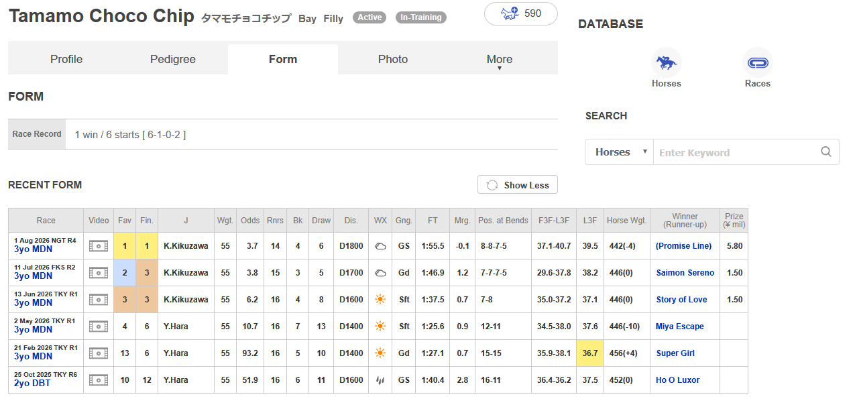Open video for 21 Feb 2026 TKY R1 race
This screenshot has width=855, height=409.
[99, 353]
